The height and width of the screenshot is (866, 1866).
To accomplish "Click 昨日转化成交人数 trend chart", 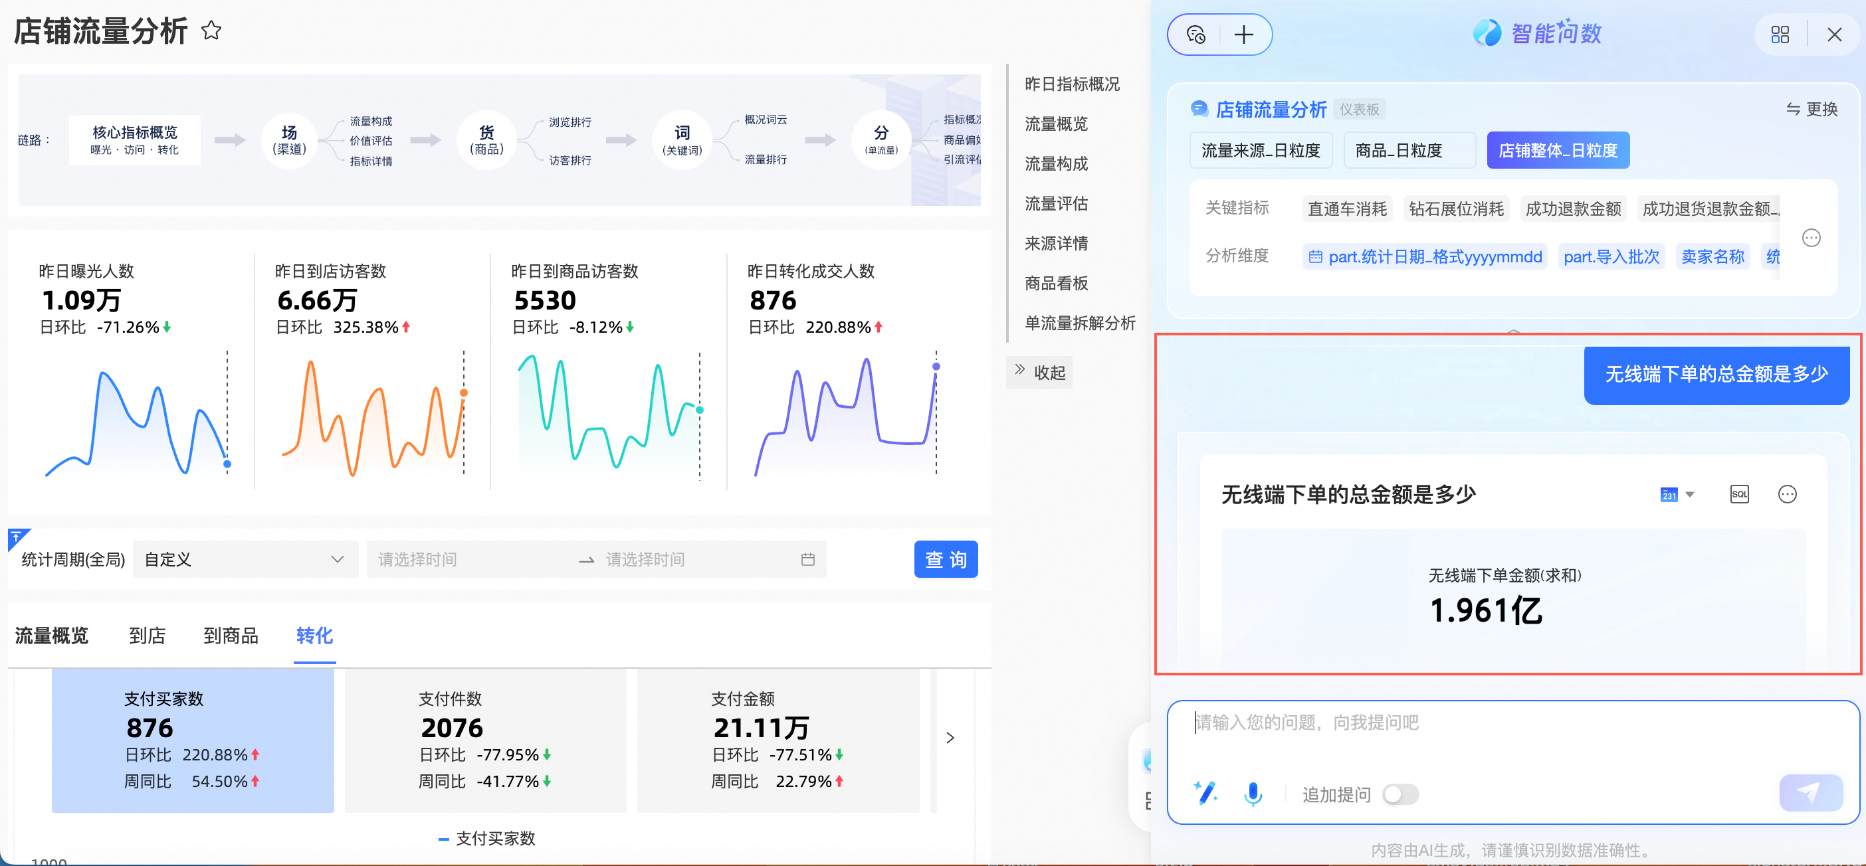I will 846,414.
